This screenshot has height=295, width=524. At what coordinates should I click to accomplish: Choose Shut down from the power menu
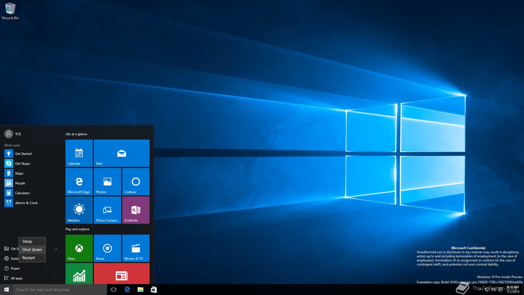32,250
